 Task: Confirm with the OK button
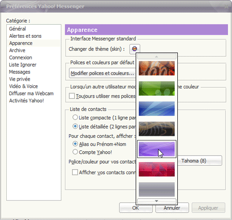click(x=136, y=208)
